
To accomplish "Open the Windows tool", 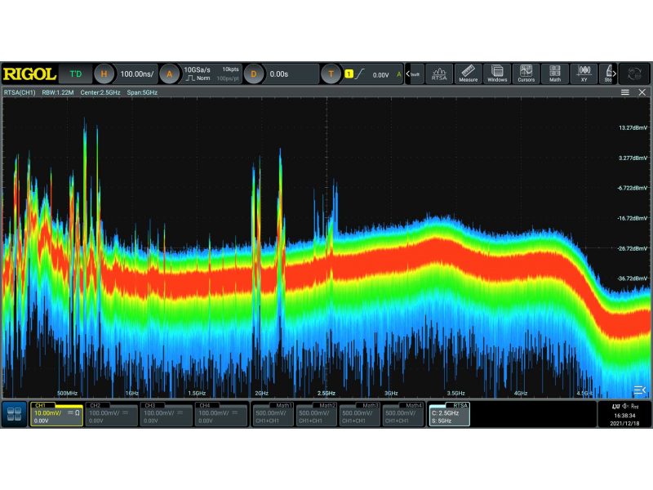I will (x=497, y=74).
